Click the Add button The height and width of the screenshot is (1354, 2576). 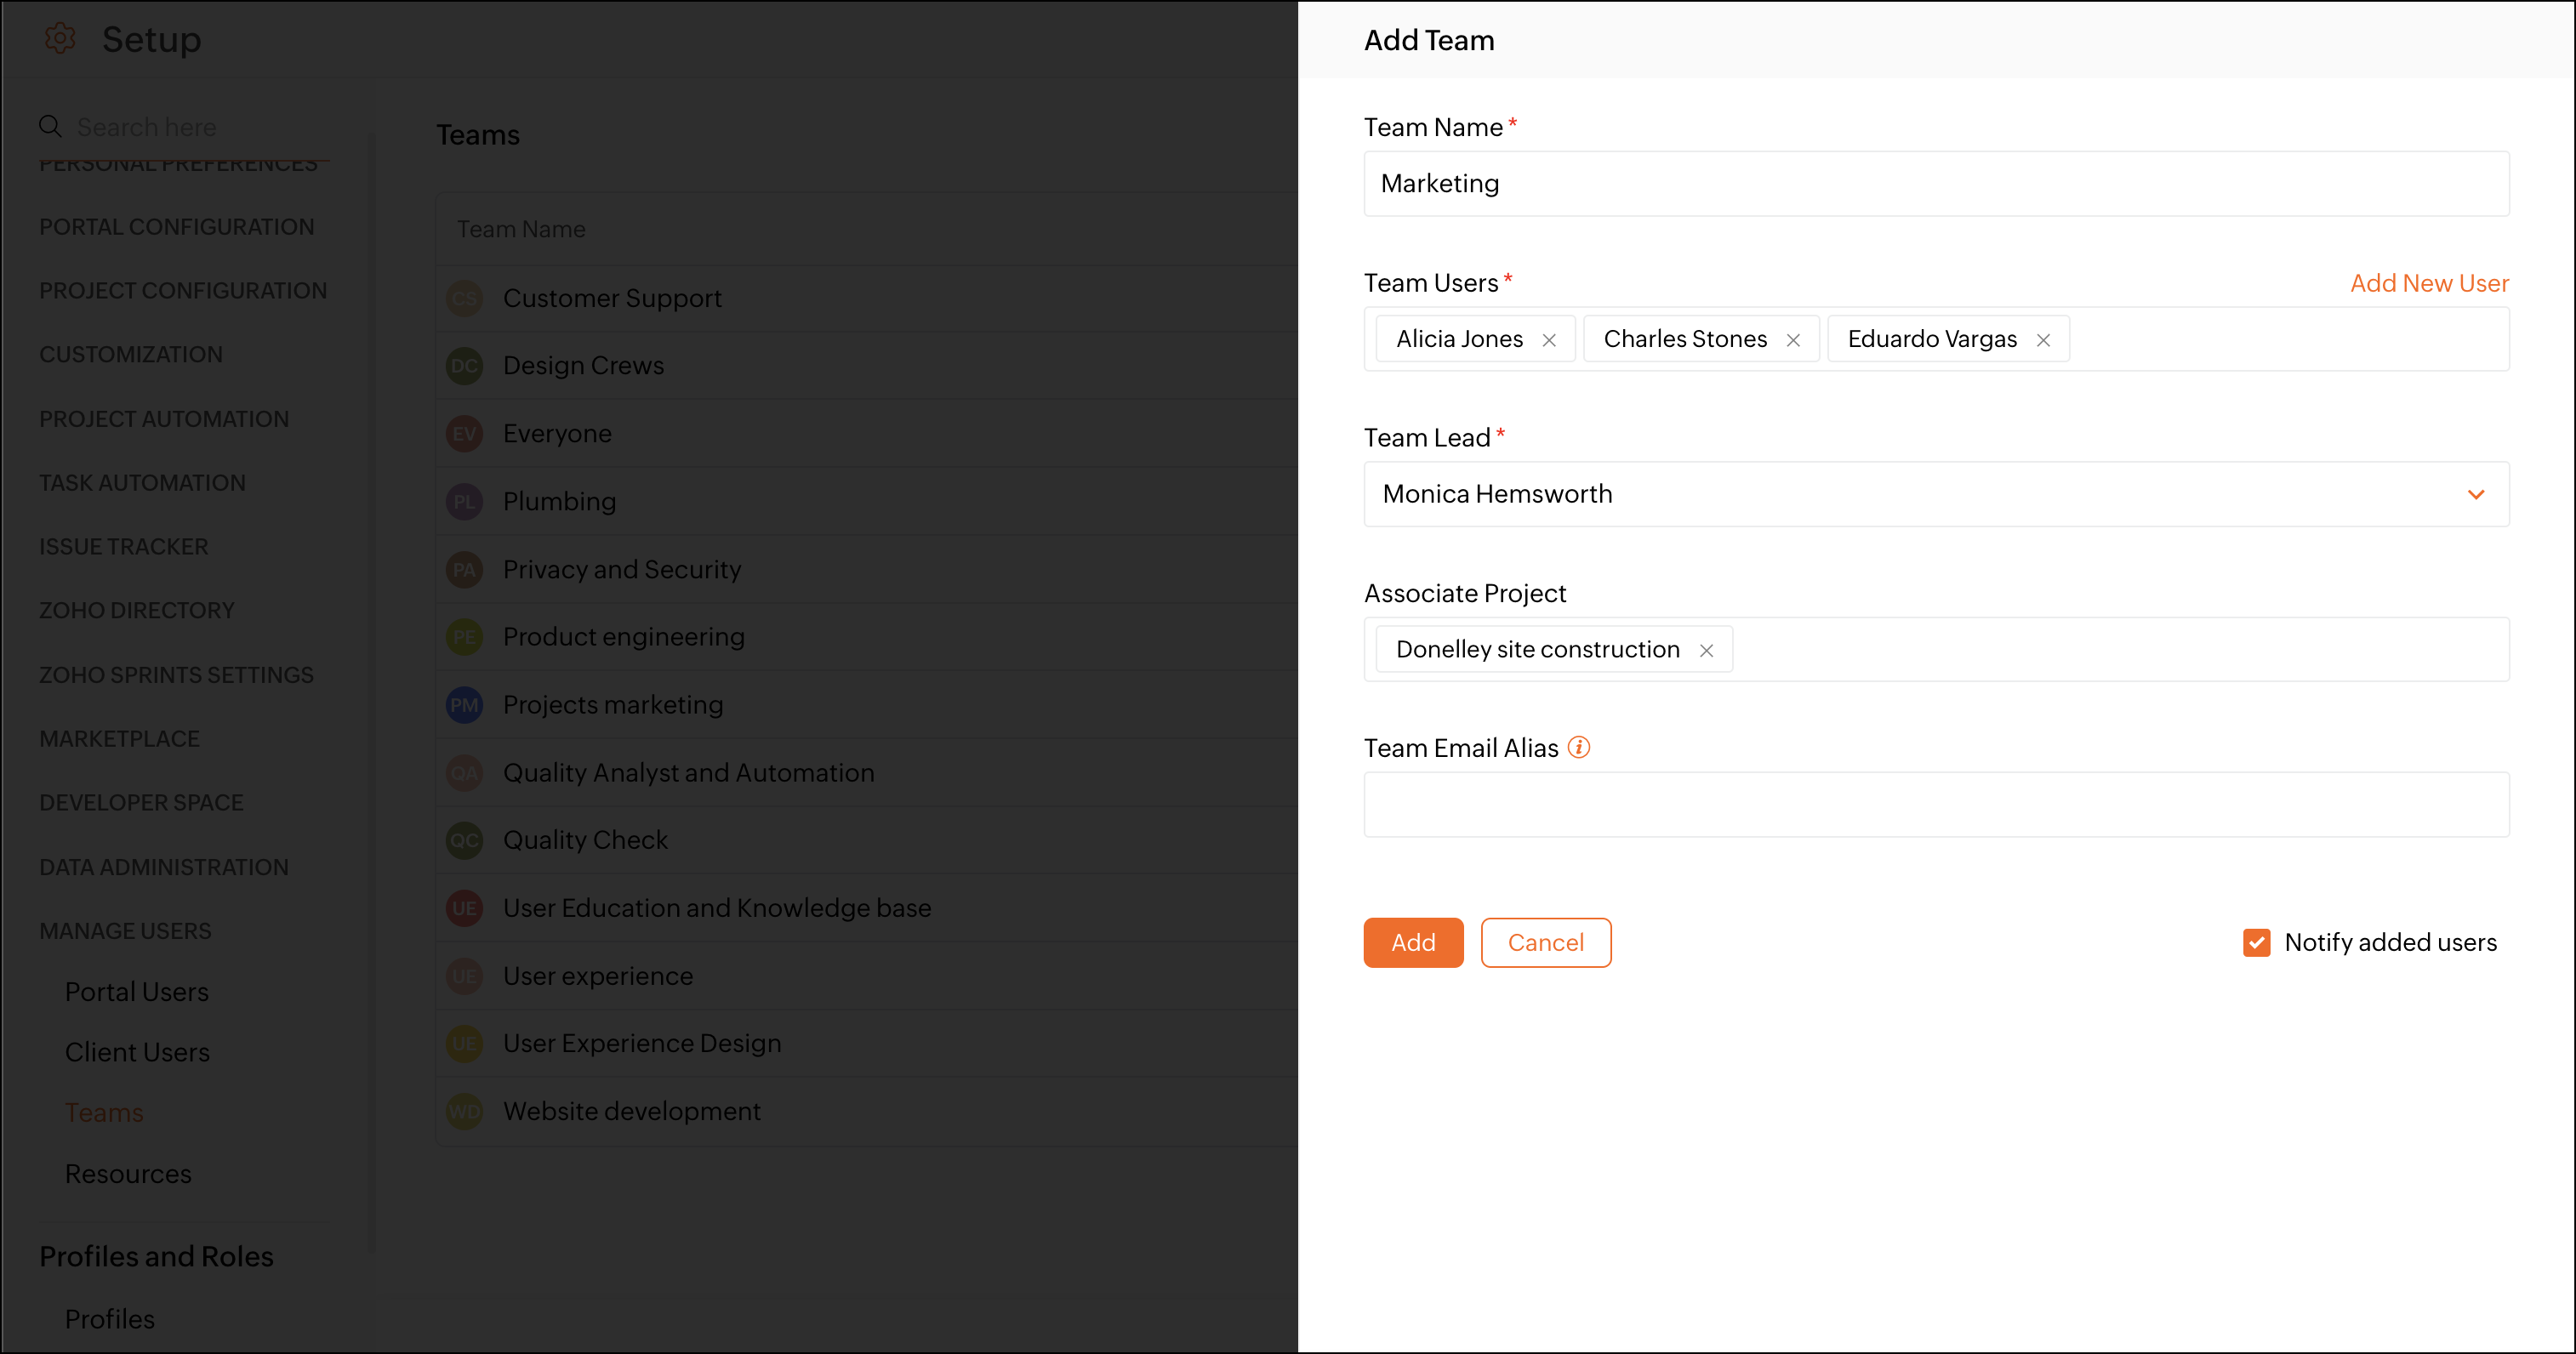click(1412, 942)
